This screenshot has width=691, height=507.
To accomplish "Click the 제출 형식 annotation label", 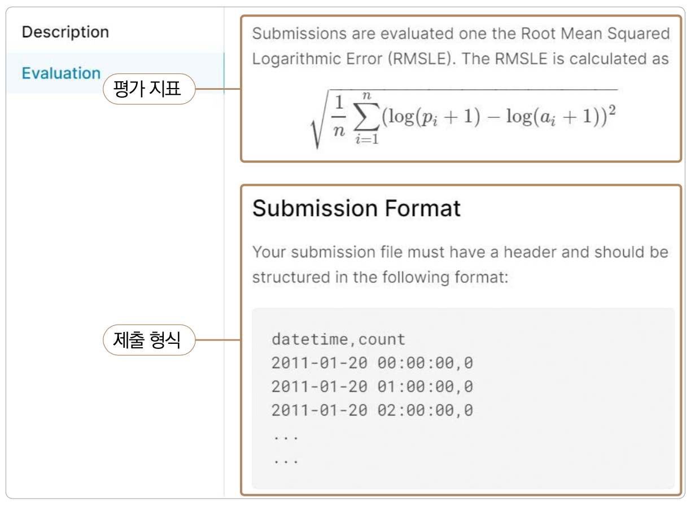I will (x=148, y=340).
